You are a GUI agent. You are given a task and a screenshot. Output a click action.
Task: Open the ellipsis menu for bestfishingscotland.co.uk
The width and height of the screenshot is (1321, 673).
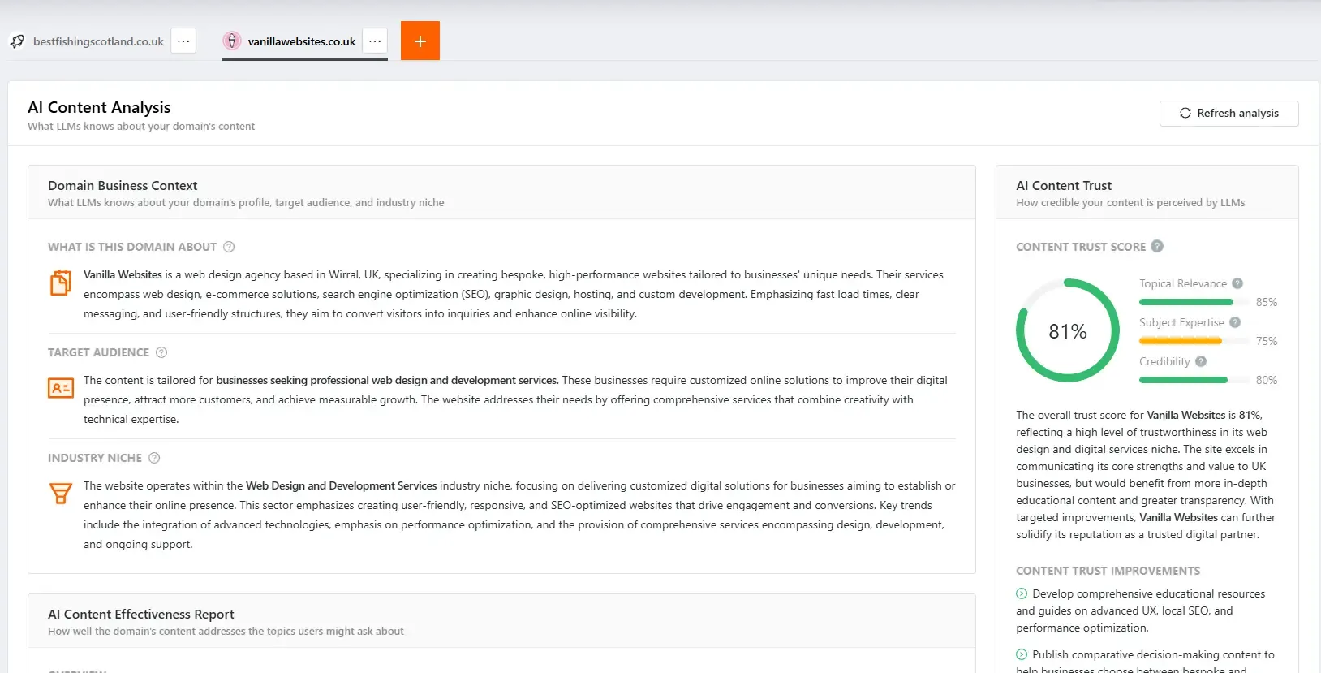click(x=183, y=41)
